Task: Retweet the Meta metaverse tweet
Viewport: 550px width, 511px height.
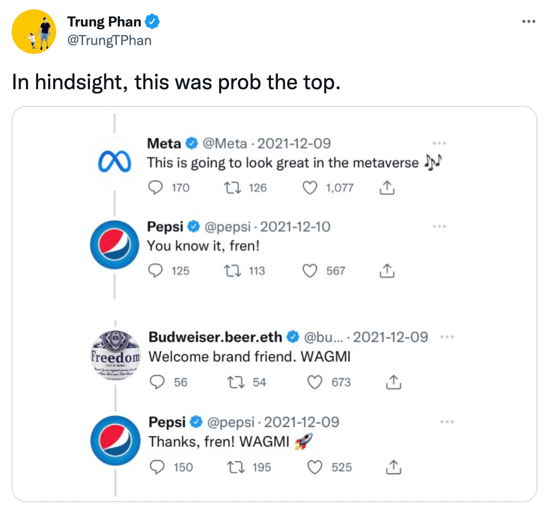Action: [232, 188]
